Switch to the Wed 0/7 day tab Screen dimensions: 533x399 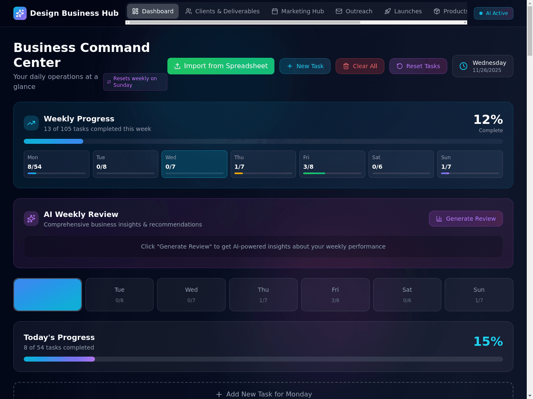192,295
